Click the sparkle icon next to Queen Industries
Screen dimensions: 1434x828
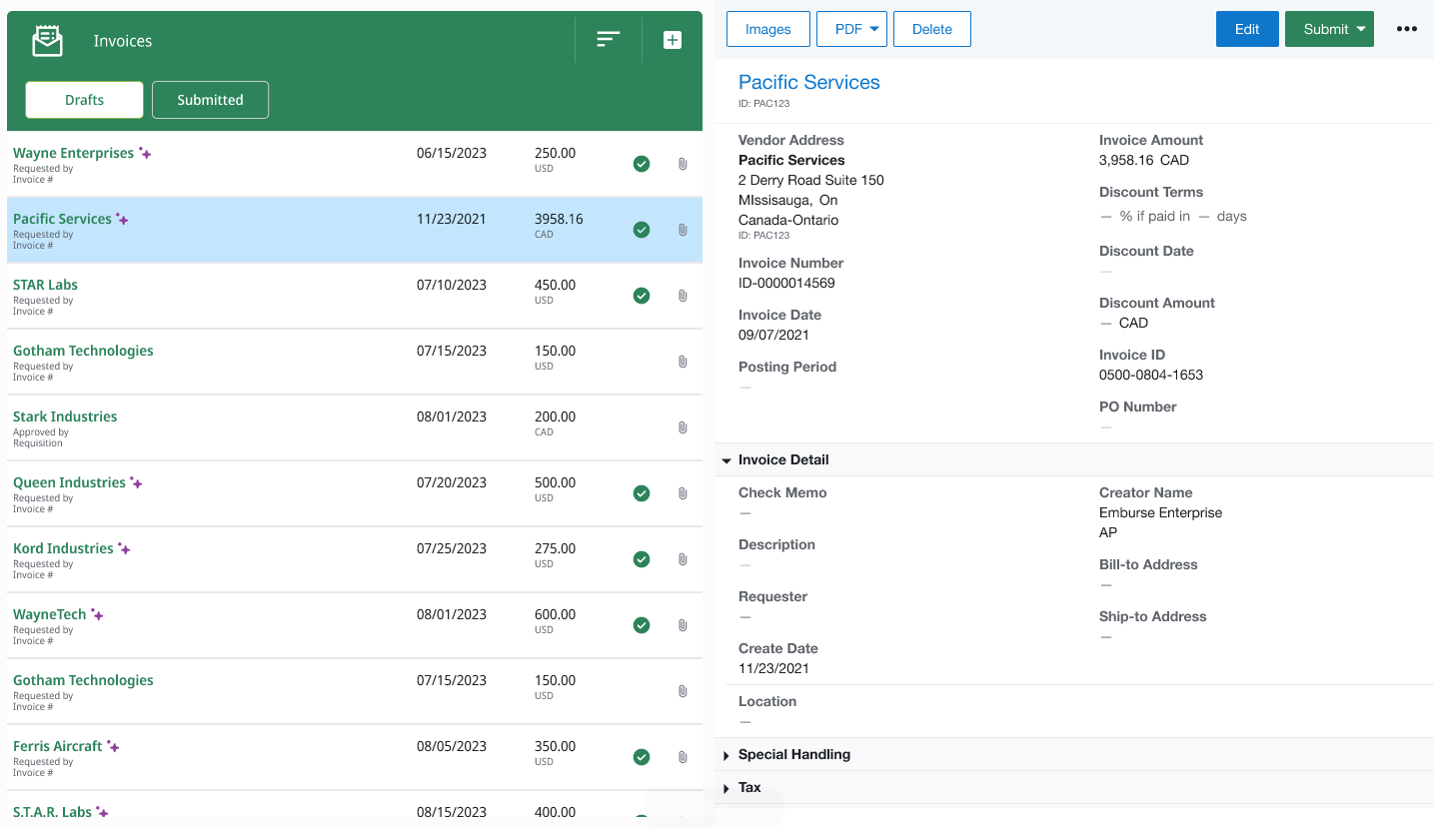click(136, 483)
